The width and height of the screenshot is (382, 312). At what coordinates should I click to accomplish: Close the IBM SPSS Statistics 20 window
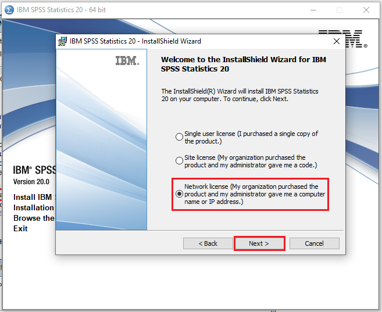pyautogui.click(x=366, y=10)
